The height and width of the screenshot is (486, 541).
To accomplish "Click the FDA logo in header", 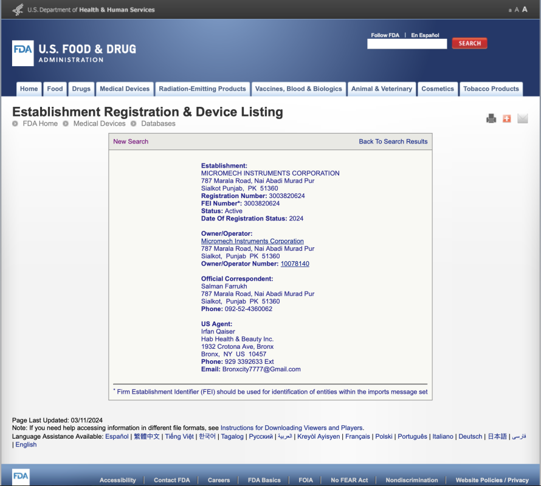I will click(x=23, y=53).
